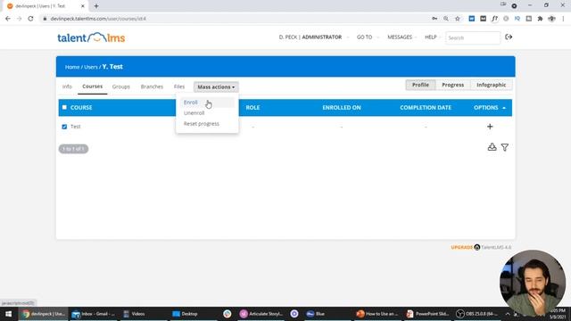Screen dimensions: 571x321
Task: Open OBS from the taskbar
Action: click(x=477, y=314)
